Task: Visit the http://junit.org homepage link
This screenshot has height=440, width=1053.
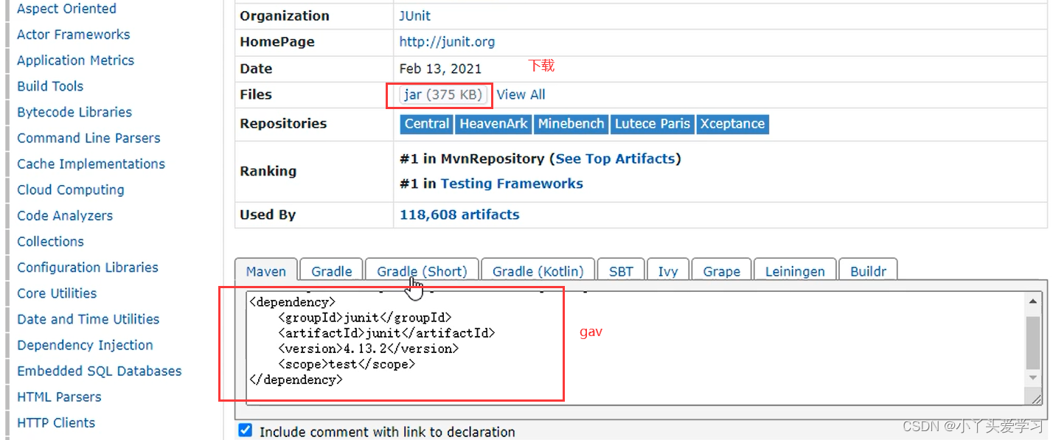Action: pos(447,42)
